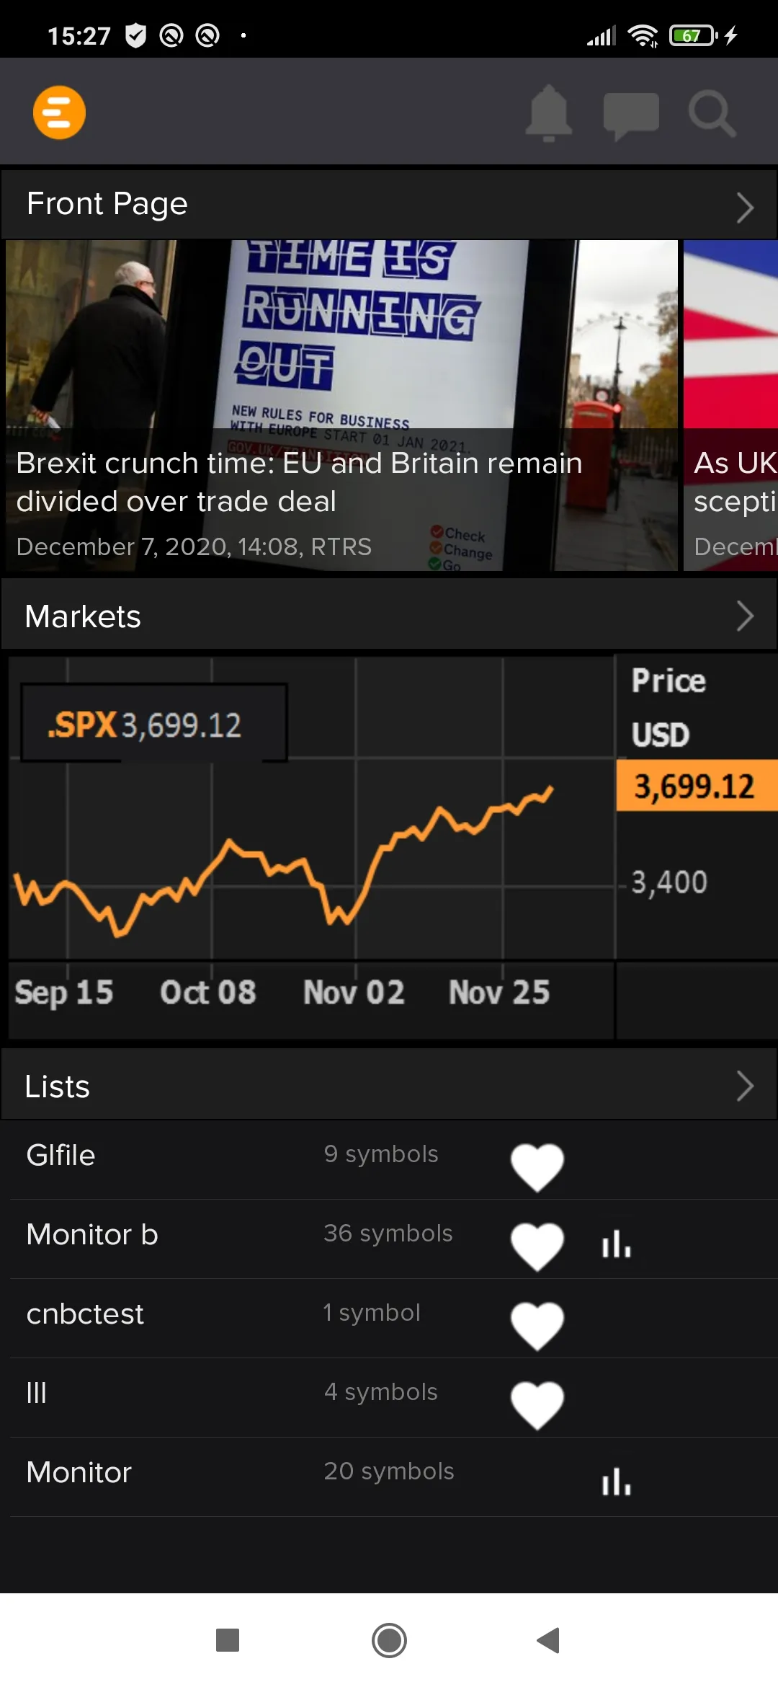The width and height of the screenshot is (778, 1687).
Task: Read the Brexit crunch time headline
Action: click(299, 482)
